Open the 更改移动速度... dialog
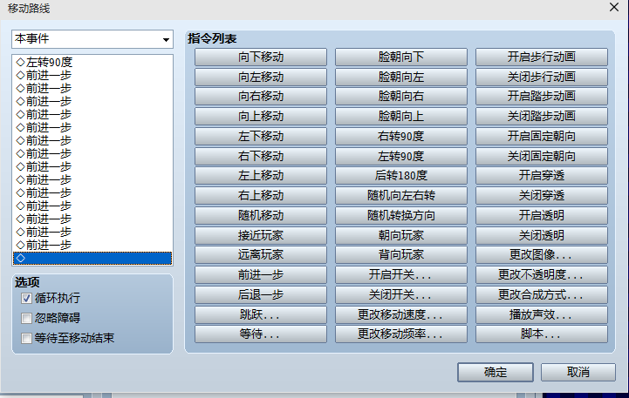Viewport: 629px width, 398px height. 401,314
